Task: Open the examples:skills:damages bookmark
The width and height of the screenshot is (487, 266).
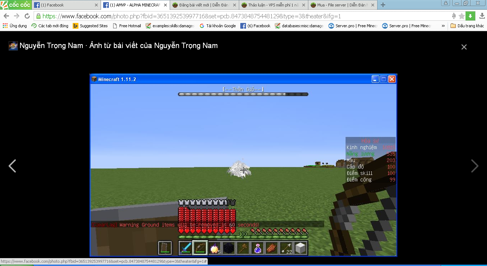Action: click(170, 26)
